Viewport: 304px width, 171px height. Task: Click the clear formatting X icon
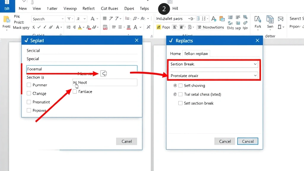pos(148,27)
